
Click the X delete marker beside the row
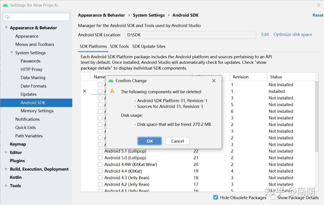(85, 91)
